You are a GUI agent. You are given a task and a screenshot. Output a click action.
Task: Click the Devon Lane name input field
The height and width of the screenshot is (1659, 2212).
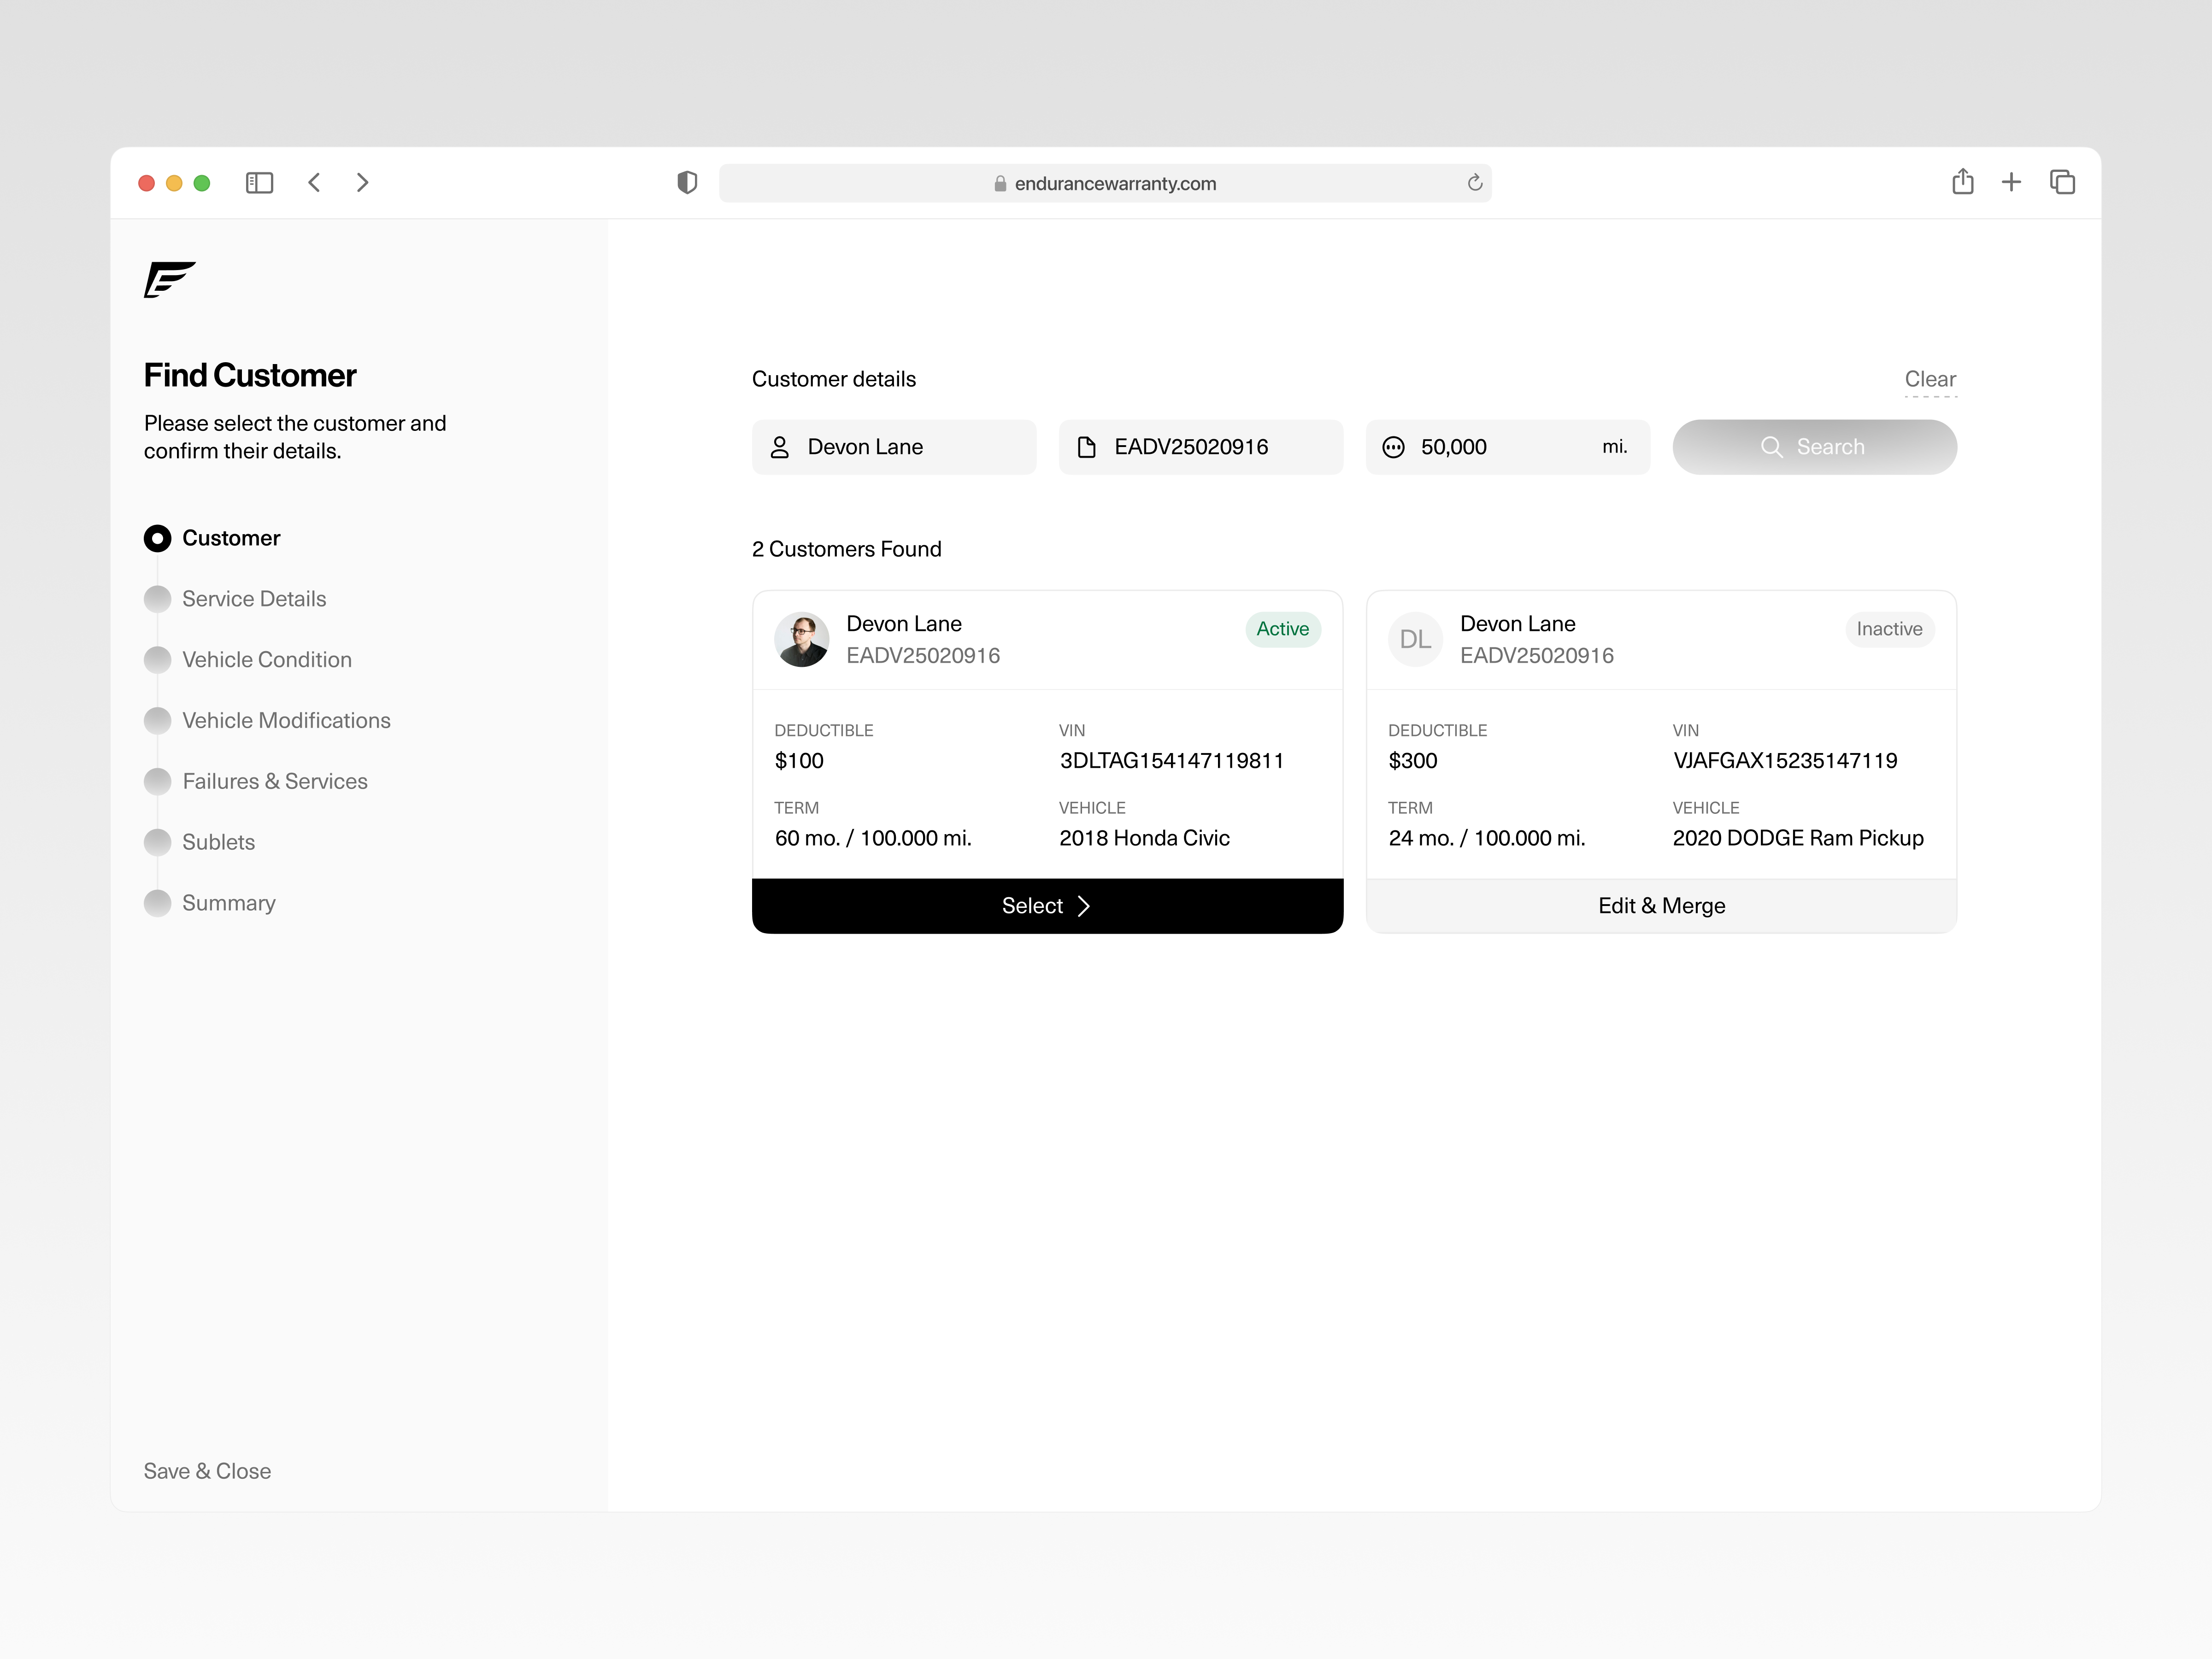894,447
